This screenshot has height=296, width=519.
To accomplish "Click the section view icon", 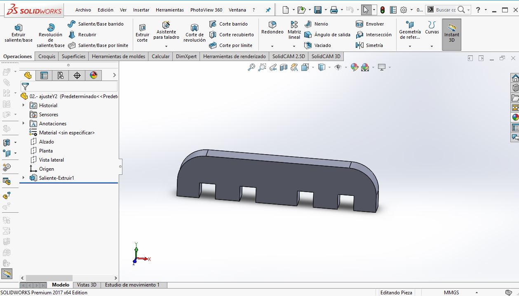I will [x=284, y=67].
